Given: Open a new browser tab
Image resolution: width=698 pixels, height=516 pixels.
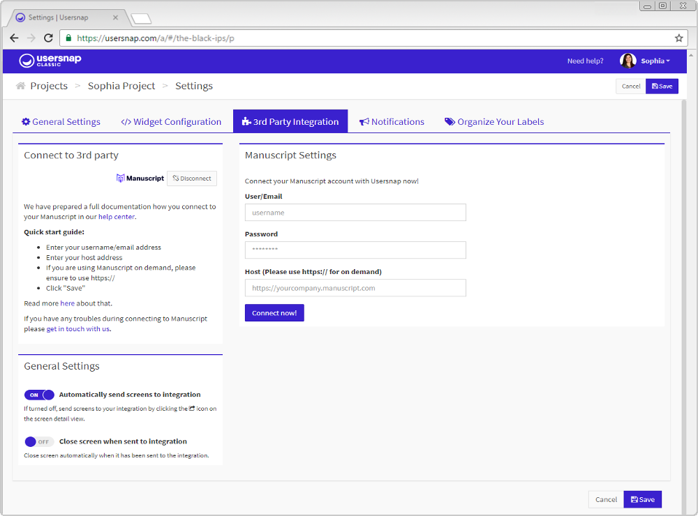Looking at the screenshot, I should point(142,19).
